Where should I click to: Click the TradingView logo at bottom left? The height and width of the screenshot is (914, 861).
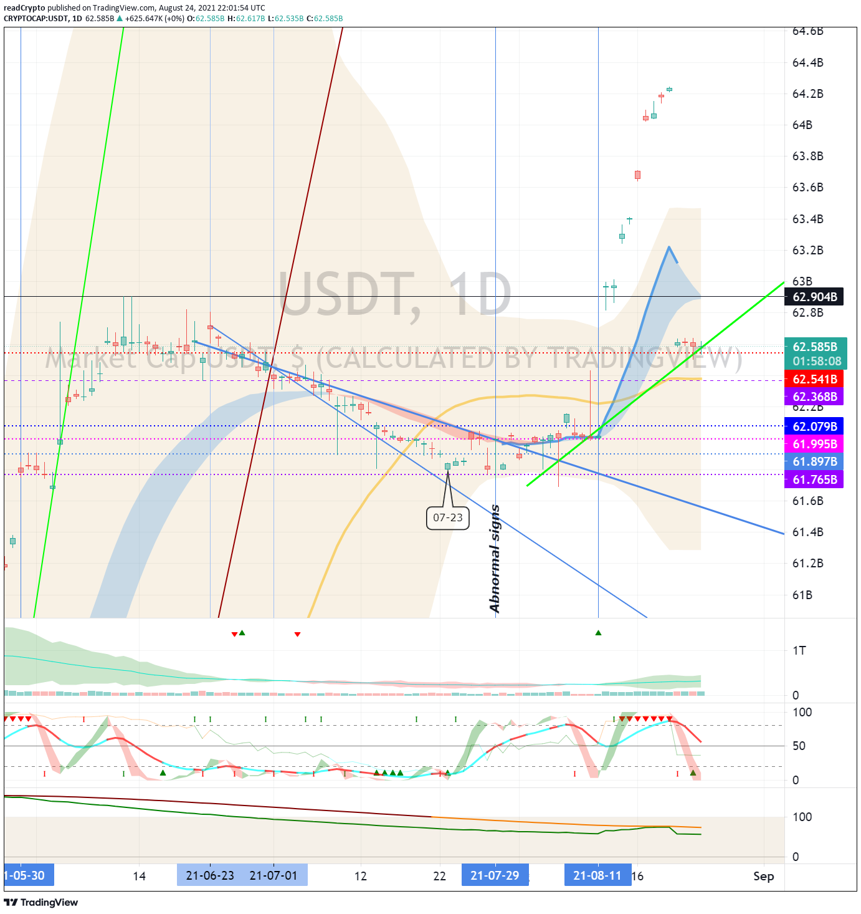pos(41,902)
